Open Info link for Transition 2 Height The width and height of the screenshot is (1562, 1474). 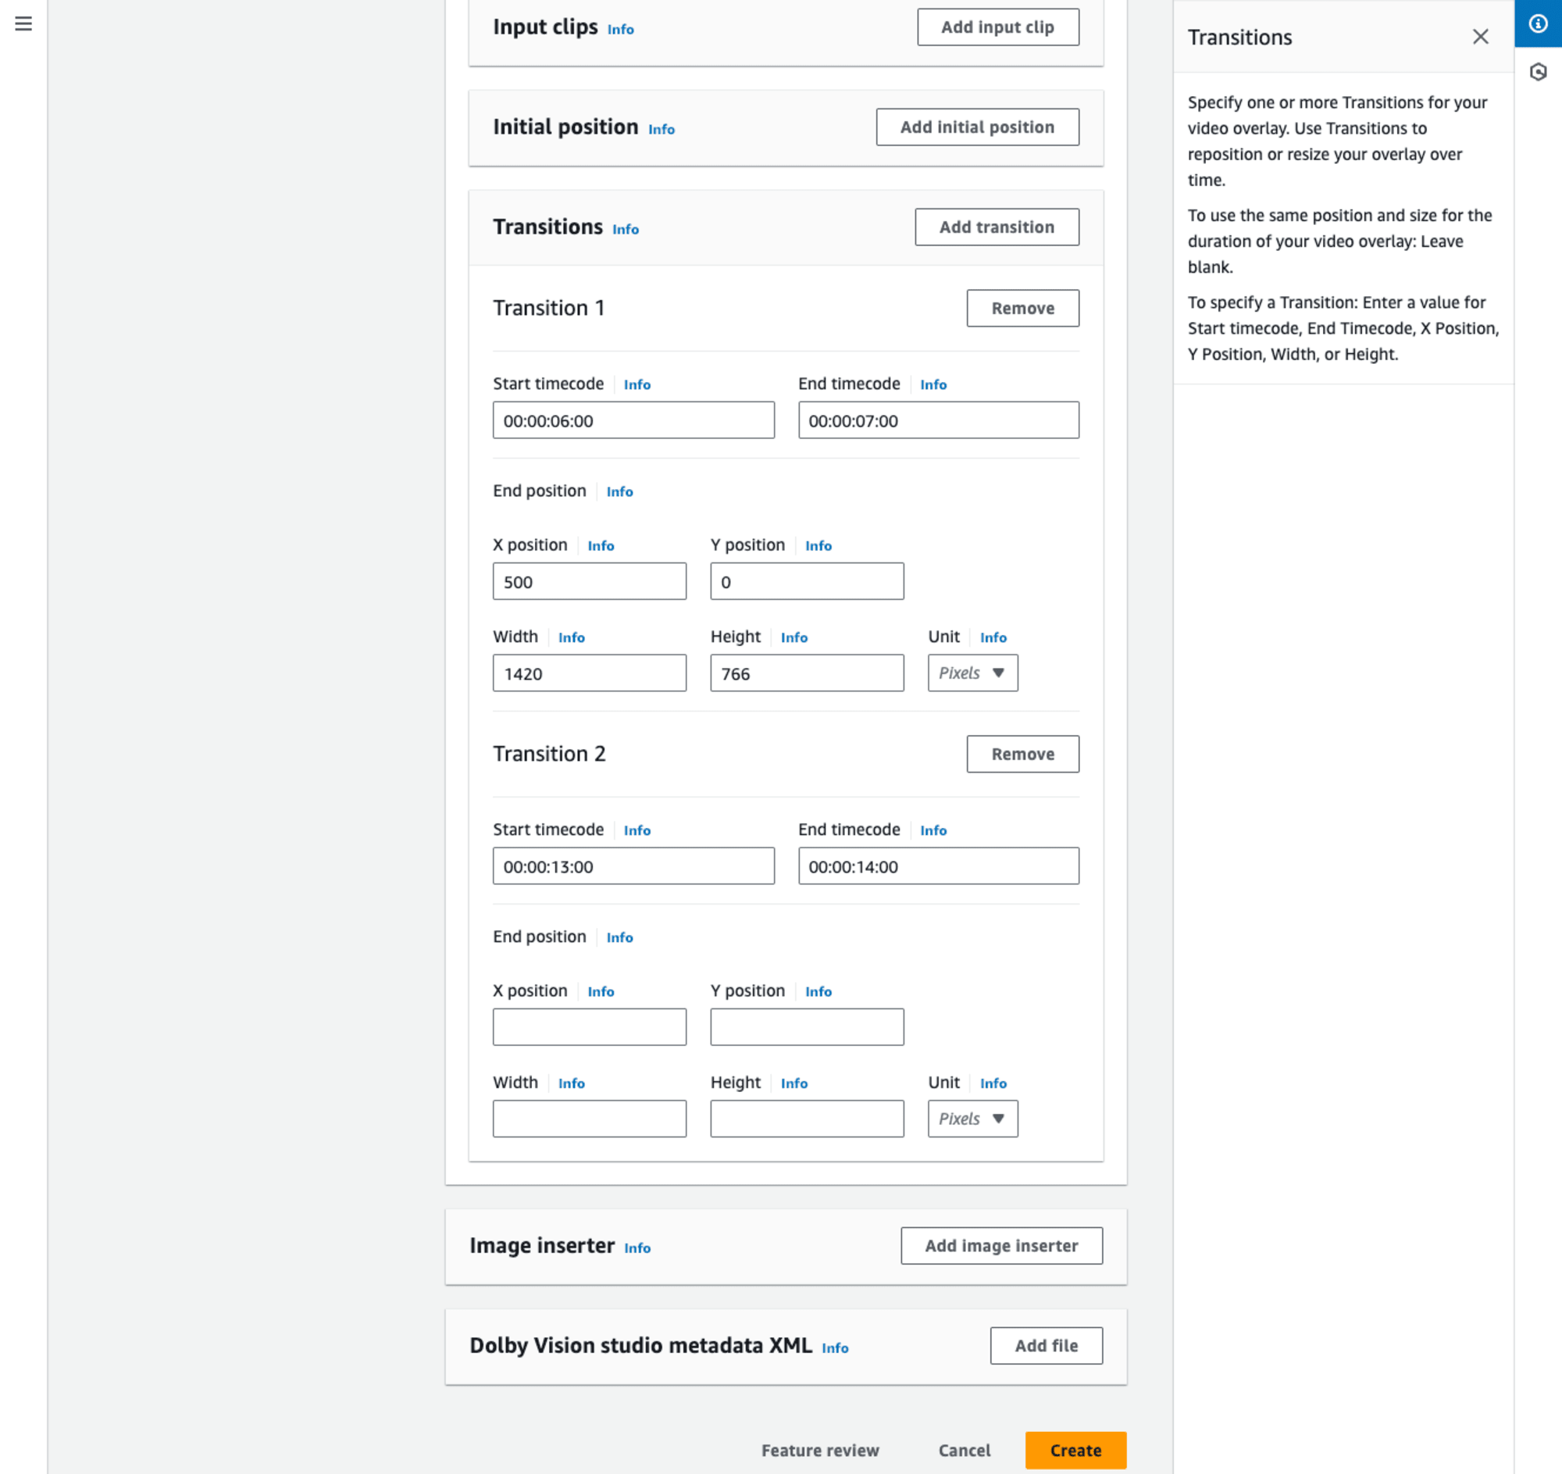[x=794, y=1083]
